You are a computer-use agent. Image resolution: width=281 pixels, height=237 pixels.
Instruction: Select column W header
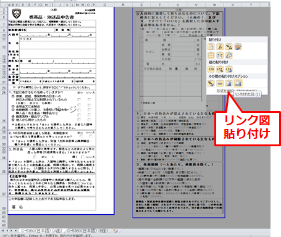(x=214, y=5)
